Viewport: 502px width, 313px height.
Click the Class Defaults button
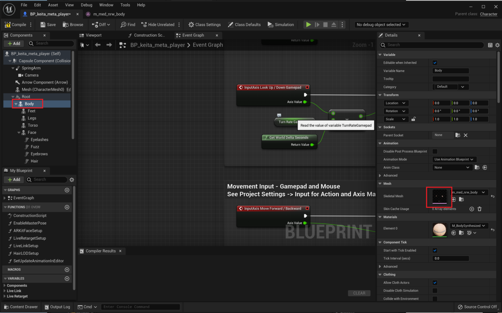click(x=244, y=24)
